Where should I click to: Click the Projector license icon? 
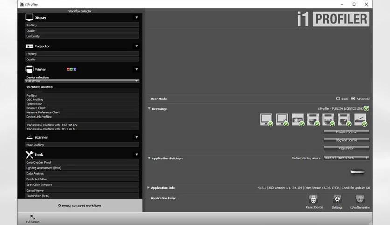click(x=298, y=119)
